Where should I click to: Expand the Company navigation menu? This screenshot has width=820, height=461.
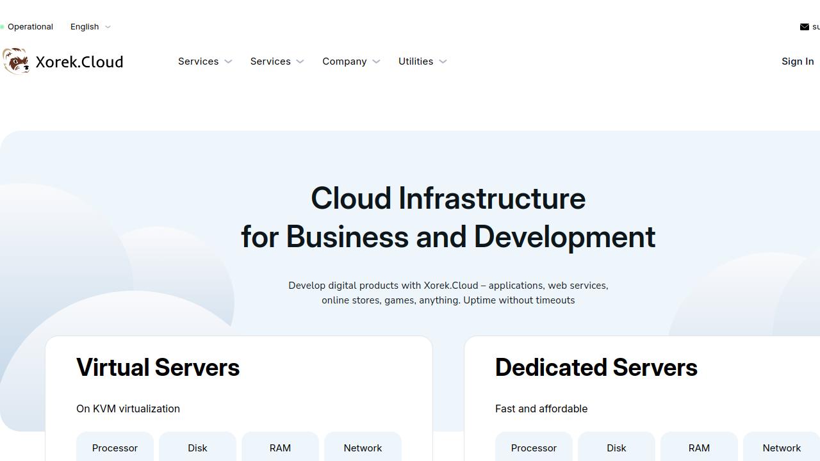(351, 61)
